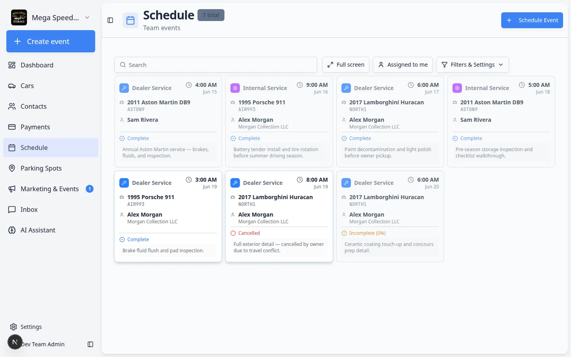Click wrench icon on 3:00 AM Jun 19 card
The height and width of the screenshot is (357, 571).
124,183
